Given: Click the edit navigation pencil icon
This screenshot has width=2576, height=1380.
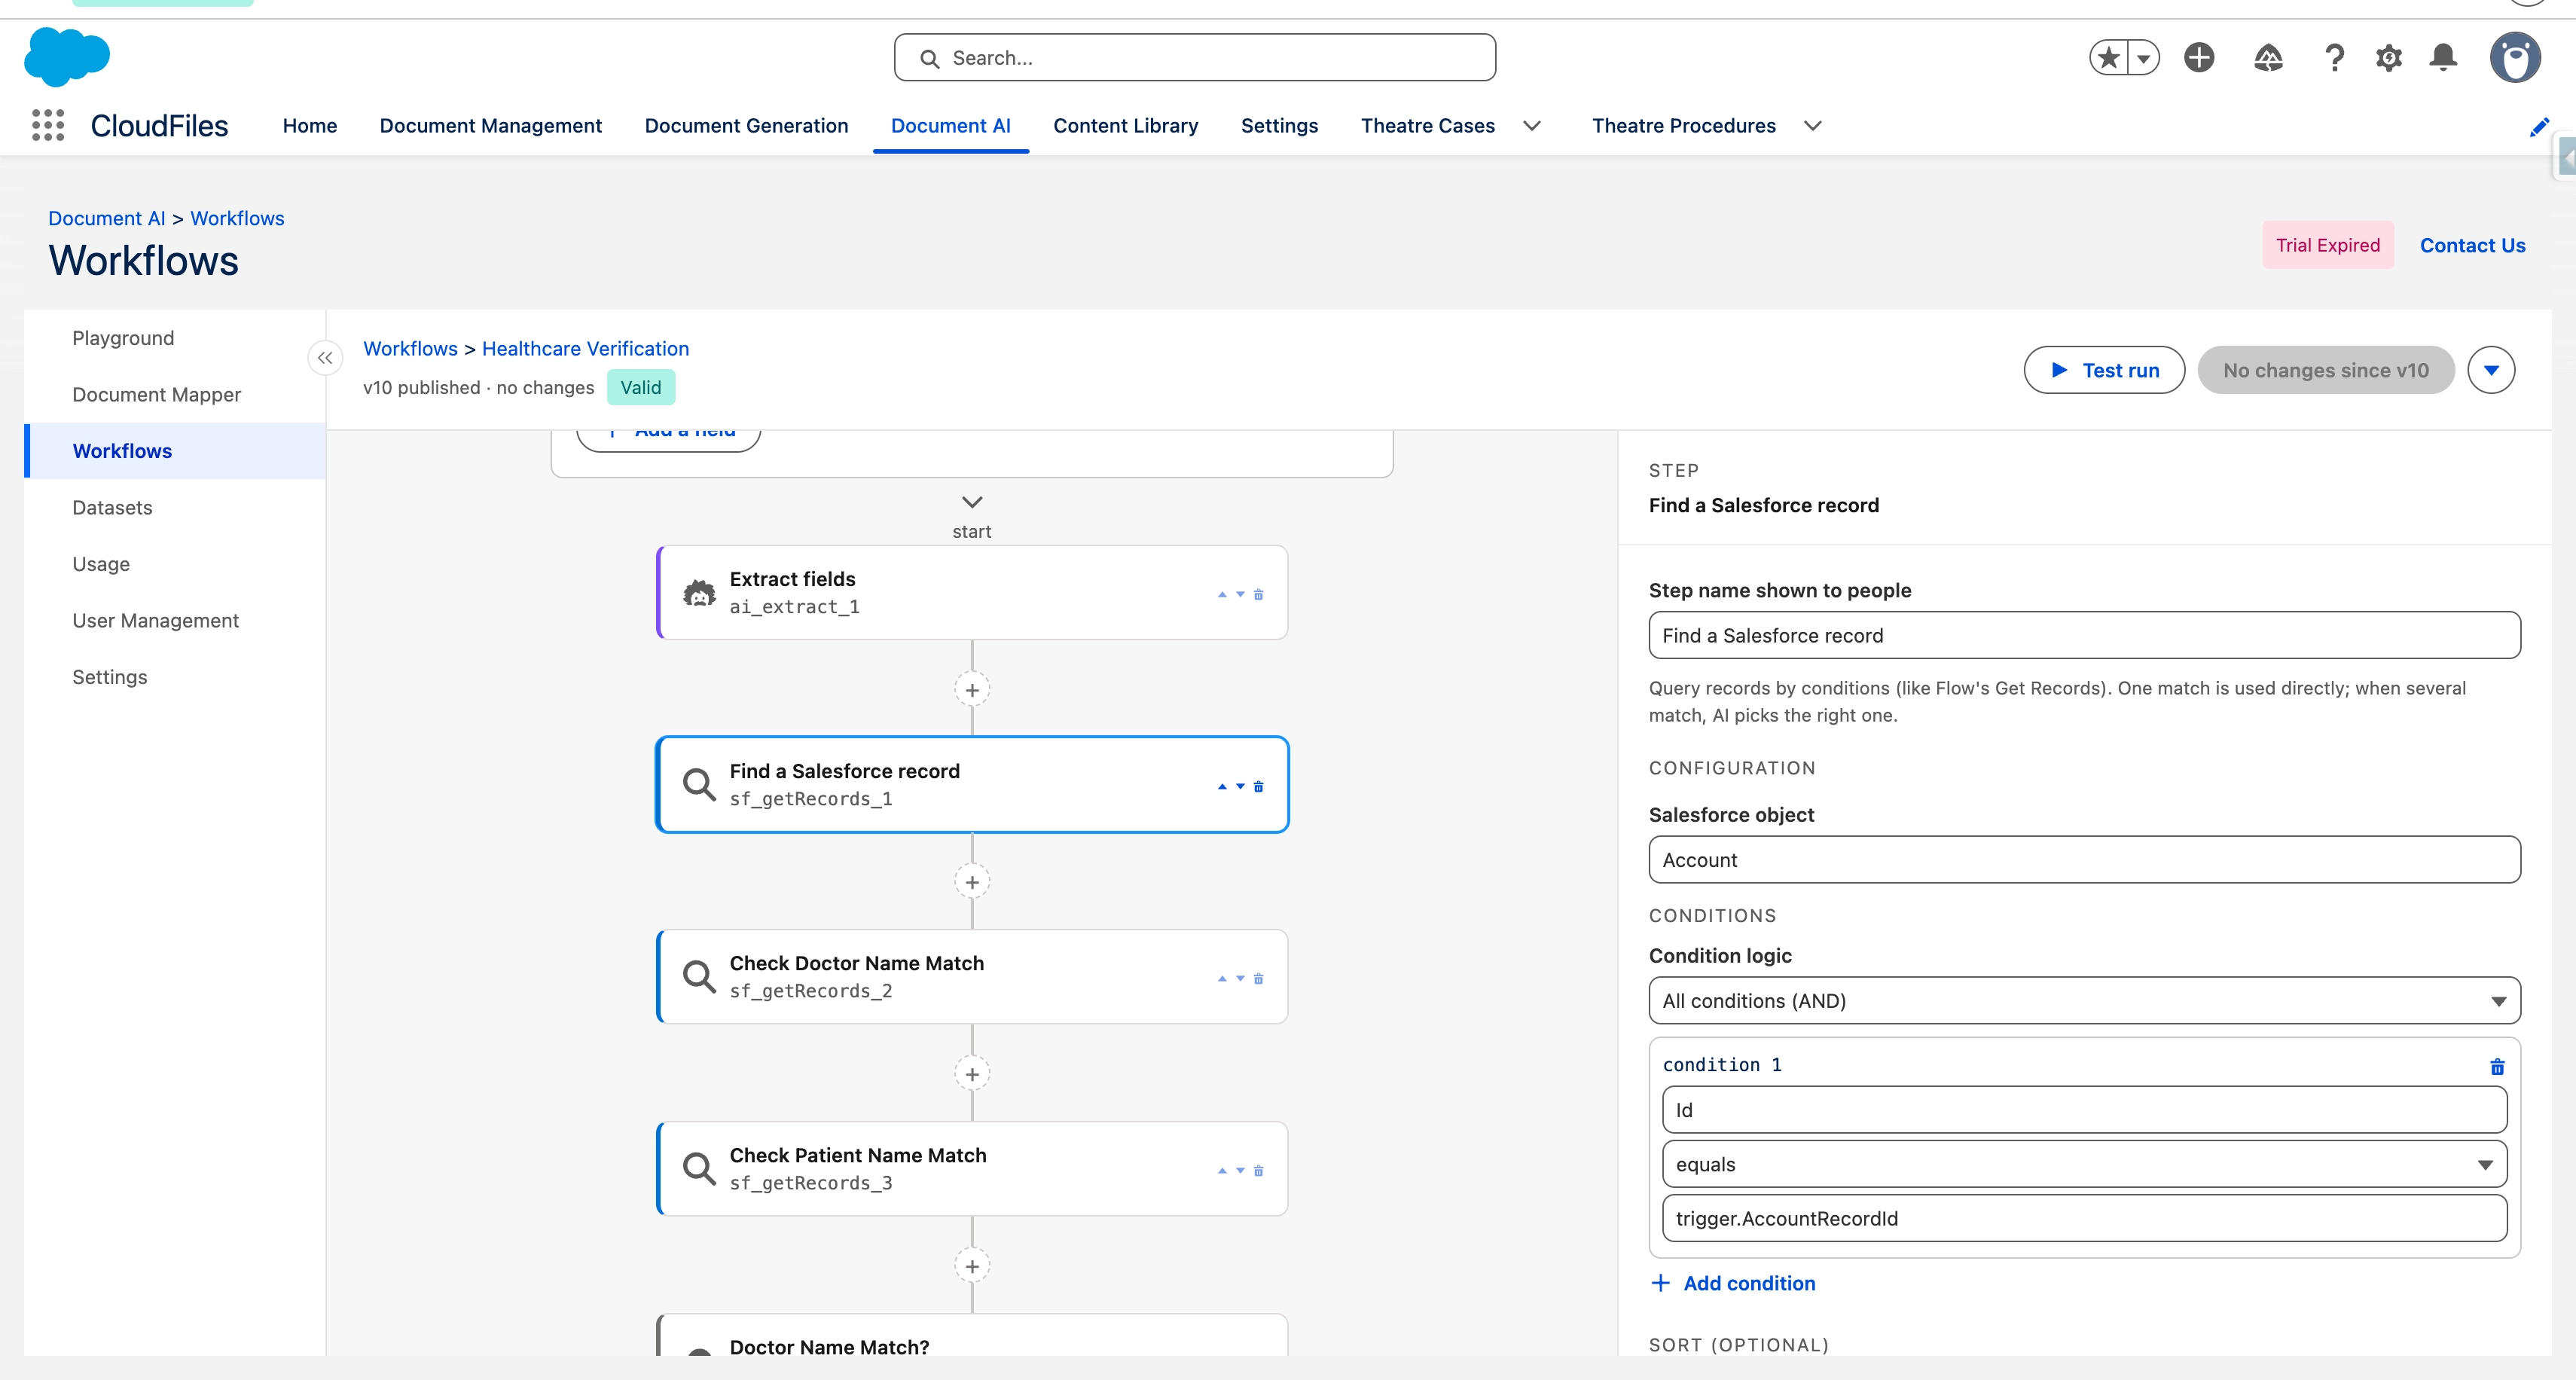Looking at the screenshot, I should pyautogui.click(x=2539, y=127).
